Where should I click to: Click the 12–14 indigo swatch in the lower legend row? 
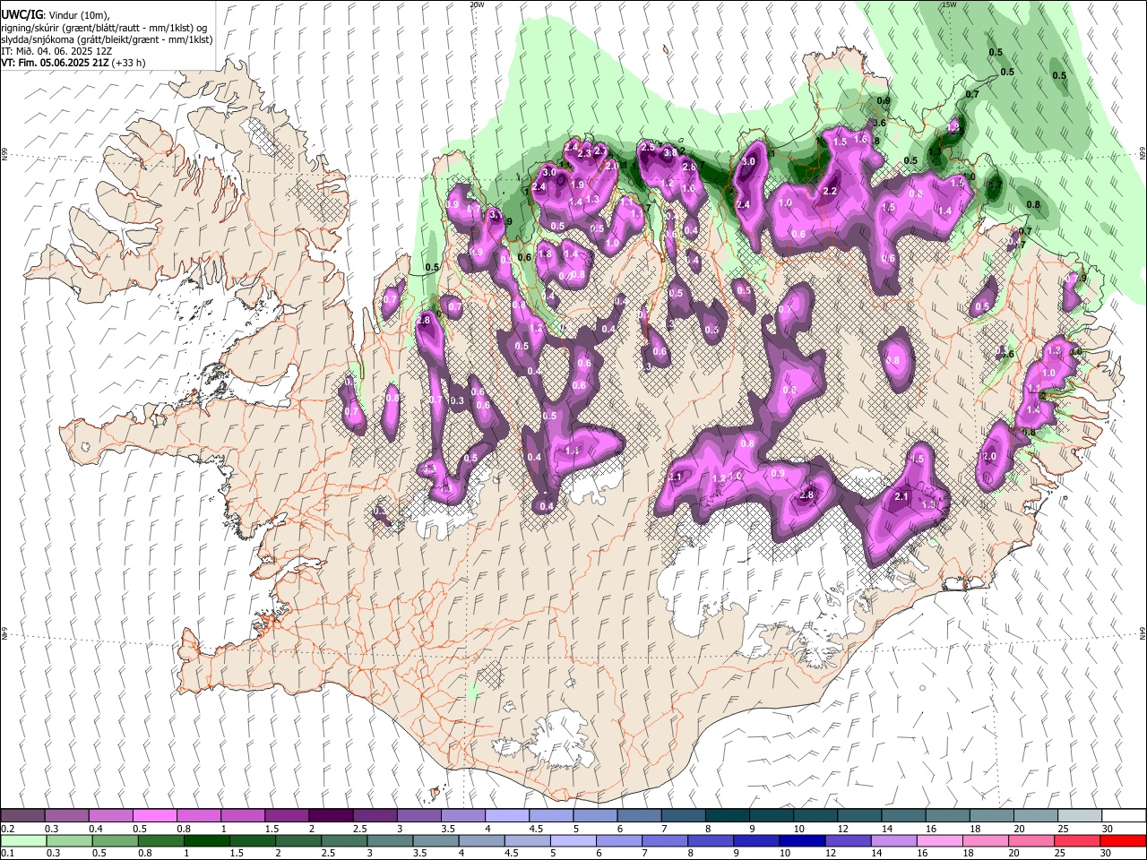click(x=849, y=840)
